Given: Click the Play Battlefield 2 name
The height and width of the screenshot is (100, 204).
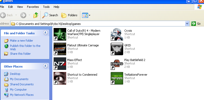Looking at the screenshot, I should [x=135, y=60].
